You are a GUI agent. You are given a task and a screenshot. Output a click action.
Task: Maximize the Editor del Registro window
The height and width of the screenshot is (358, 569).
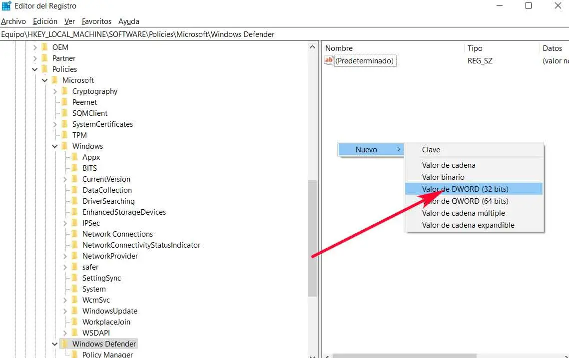[529, 6]
